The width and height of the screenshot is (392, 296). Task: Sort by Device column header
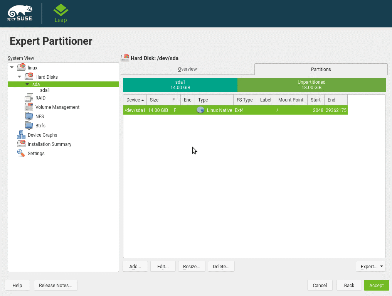point(135,100)
